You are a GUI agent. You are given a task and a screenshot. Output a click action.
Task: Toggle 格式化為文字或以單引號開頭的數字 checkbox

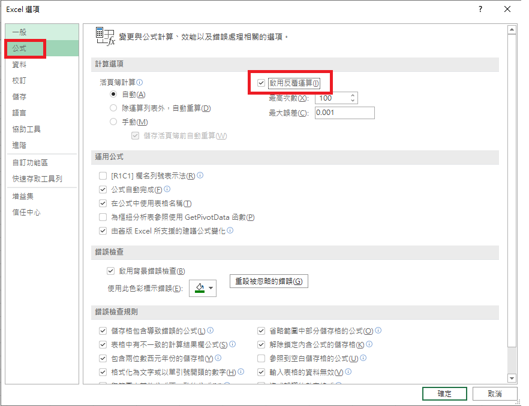(x=103, y=372)
